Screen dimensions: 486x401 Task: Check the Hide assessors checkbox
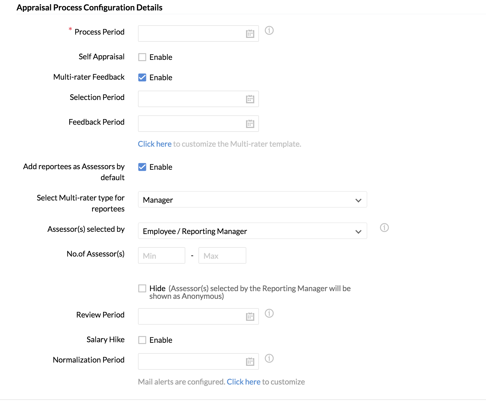point(142,288)
